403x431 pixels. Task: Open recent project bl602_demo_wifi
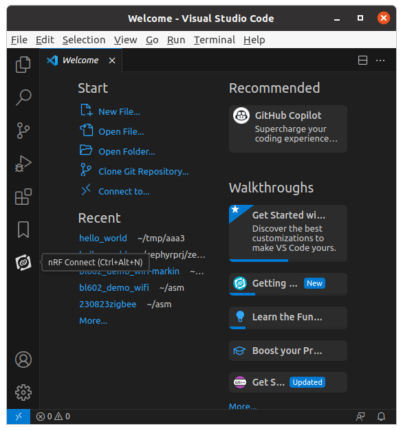114,287
